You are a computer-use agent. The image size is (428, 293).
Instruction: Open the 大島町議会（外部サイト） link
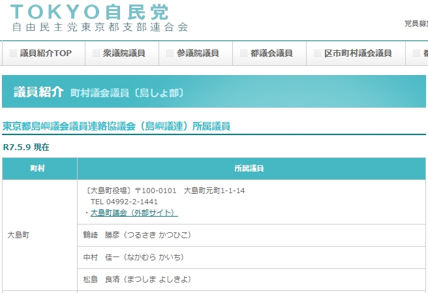click(x=134, y=213)
